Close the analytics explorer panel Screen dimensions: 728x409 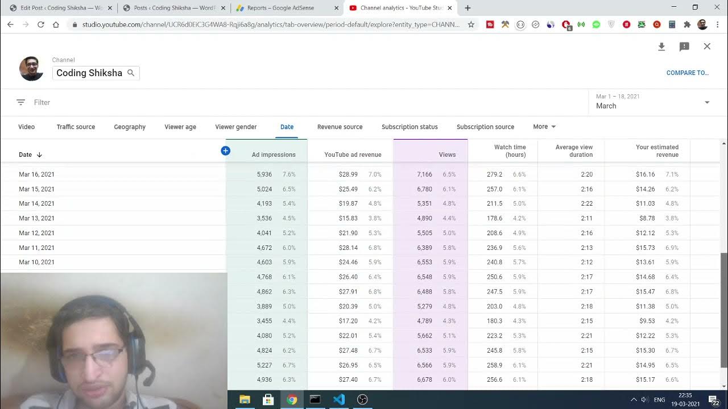707,47
